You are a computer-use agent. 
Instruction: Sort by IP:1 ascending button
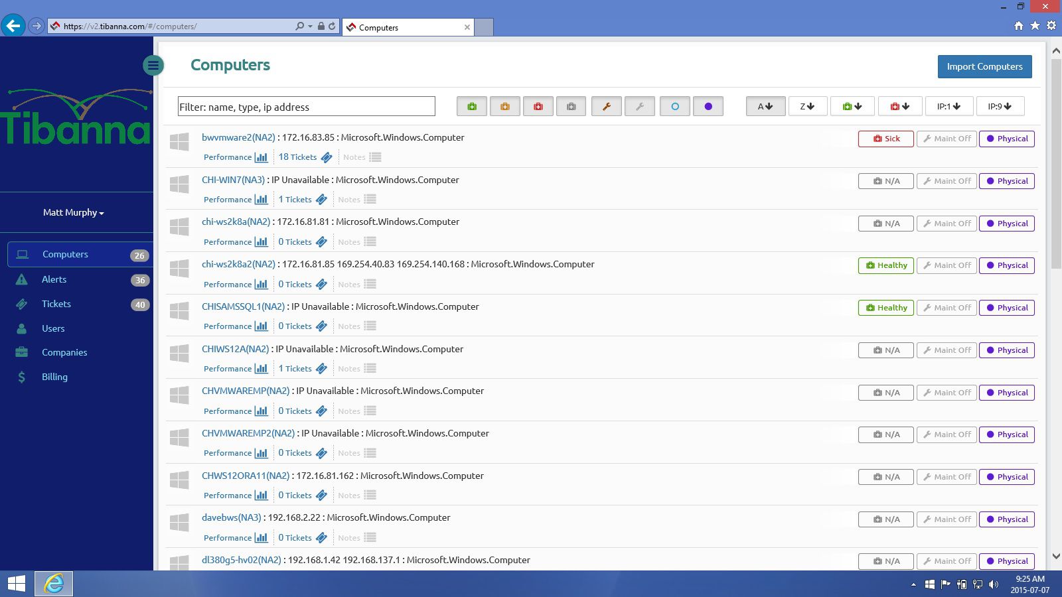coord(949,106)
